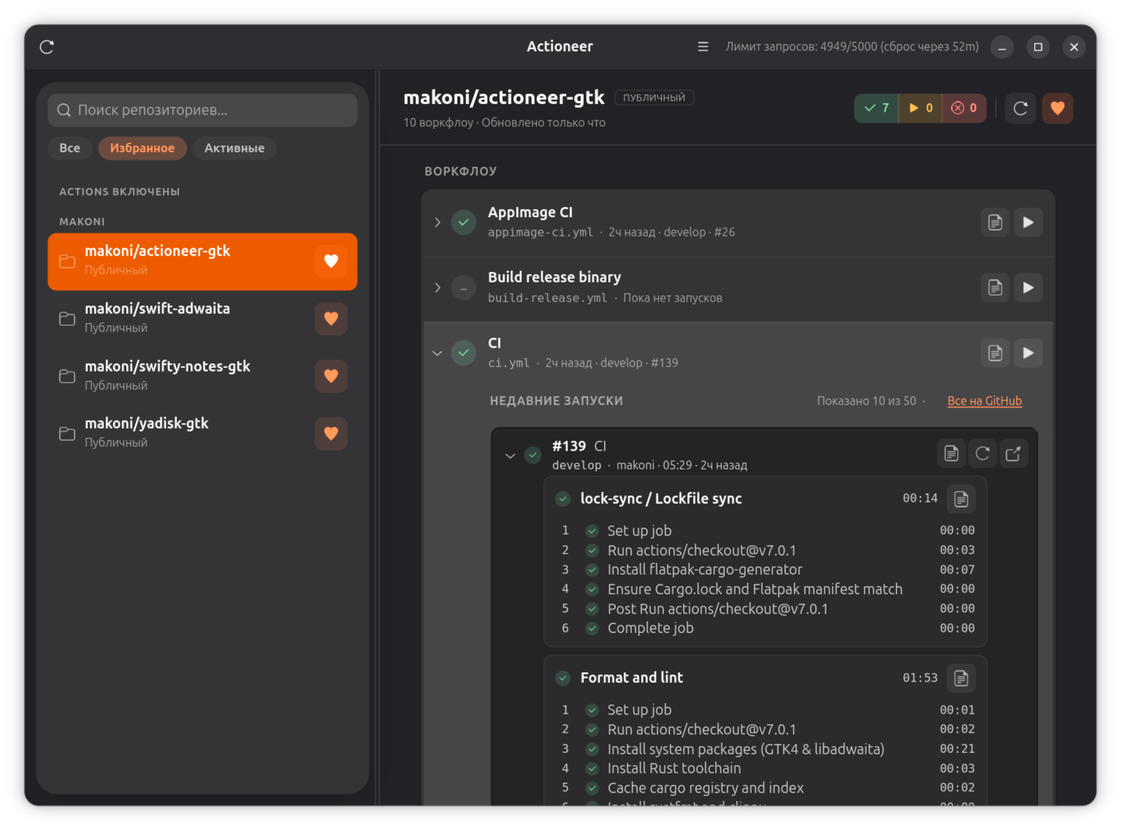Click the 'ПУБЛИЧНЫЙ' badge in header
The image size is (1121, 830).
click(654, 97)
